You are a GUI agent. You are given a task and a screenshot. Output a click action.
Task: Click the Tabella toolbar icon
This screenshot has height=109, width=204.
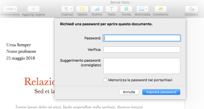(82, 9)
